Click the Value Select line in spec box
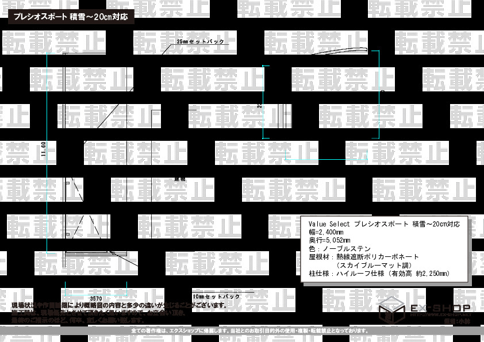 pyautogui.click(x=384, y=224)
